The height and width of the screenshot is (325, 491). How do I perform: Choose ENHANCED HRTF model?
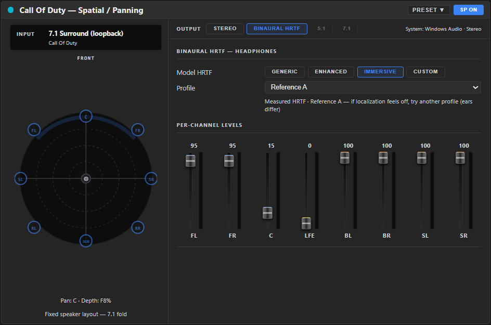coord(331,72)
